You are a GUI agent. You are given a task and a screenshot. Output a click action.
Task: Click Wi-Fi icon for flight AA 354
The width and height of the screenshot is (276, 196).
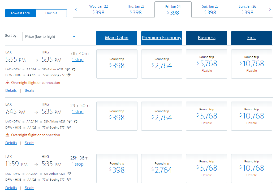[x=68, y=69]
